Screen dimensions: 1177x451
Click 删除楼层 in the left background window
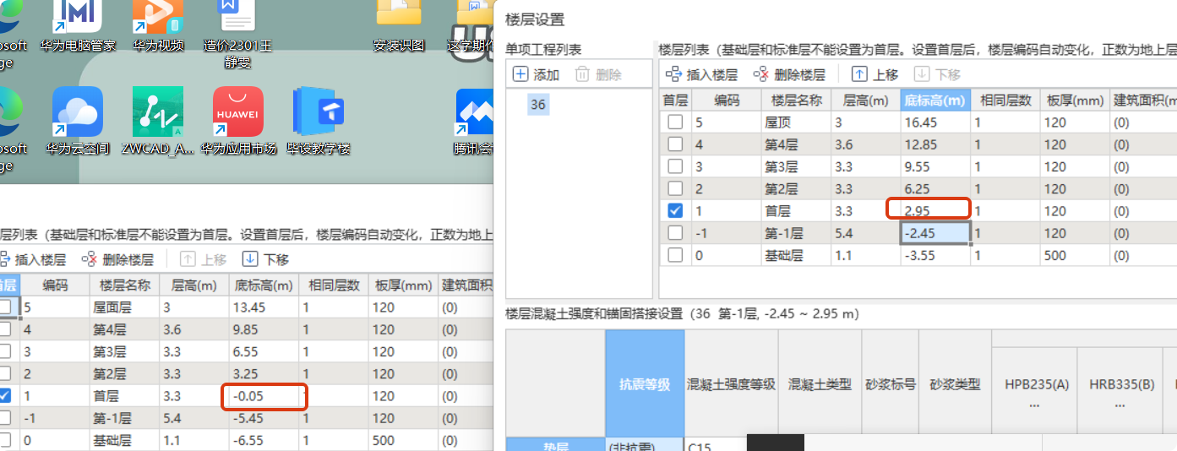[117, 259]
